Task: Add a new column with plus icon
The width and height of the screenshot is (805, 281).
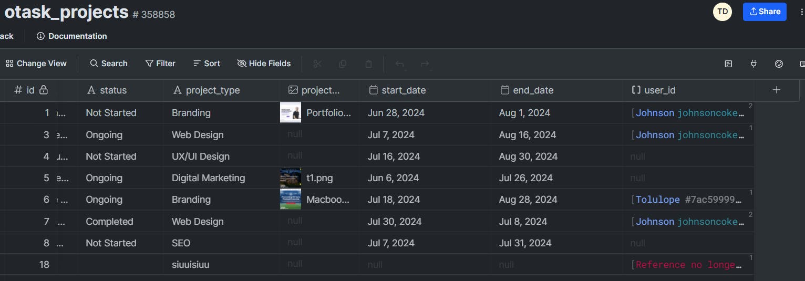Action: pyautogui.click(x=776, y=90)
